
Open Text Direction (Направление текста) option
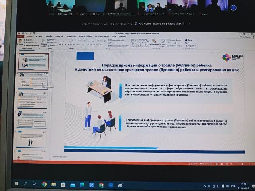(x=116, y=40)
